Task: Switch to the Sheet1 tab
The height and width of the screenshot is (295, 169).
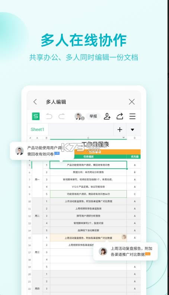Action: coord(37,129)
